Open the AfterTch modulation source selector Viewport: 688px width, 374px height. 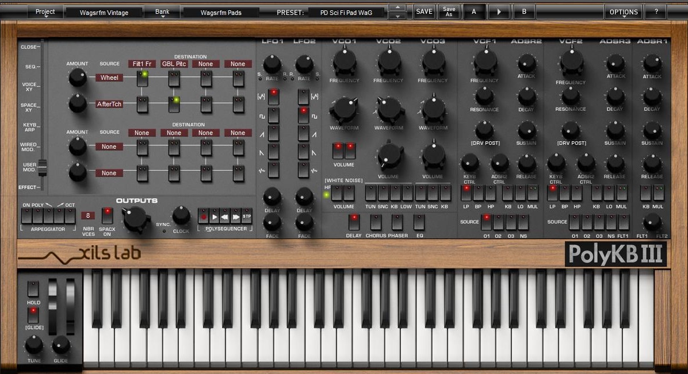tap(109, 104)
